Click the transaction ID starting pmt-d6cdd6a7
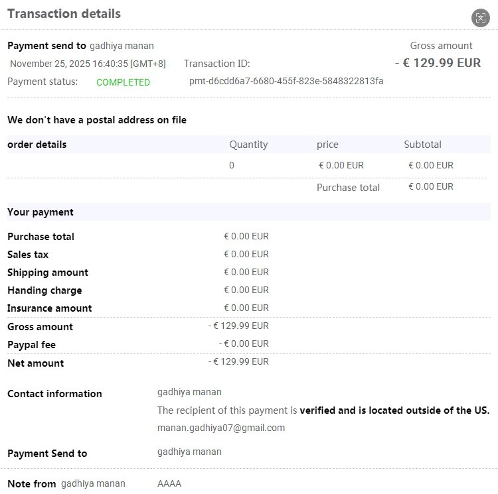 coord(286,81)
